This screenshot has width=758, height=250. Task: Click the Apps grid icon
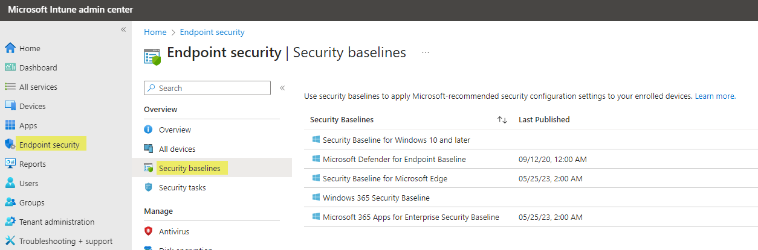[10, 125]
